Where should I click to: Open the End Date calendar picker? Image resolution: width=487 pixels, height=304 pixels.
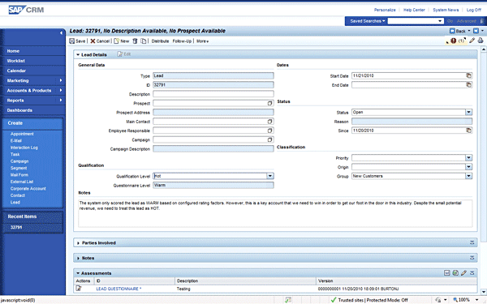point(468,84)
